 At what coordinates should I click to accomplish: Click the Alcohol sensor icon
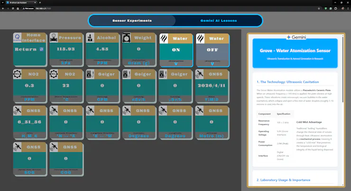click(90, 38)
